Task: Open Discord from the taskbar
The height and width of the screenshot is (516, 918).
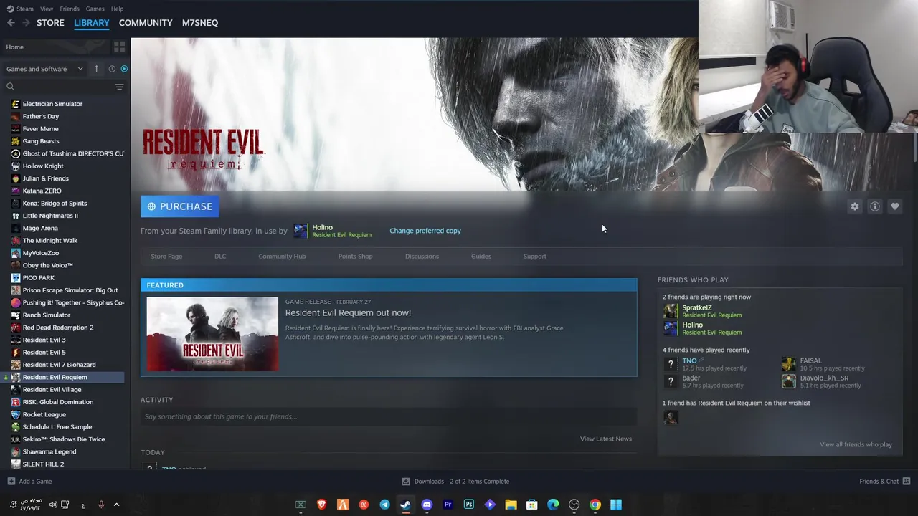Action: (427, 505)
